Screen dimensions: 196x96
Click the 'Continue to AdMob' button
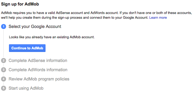click(27, 48)
